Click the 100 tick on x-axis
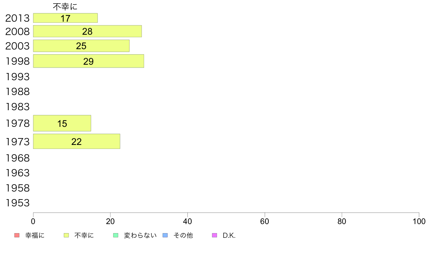 coord(419,221)
